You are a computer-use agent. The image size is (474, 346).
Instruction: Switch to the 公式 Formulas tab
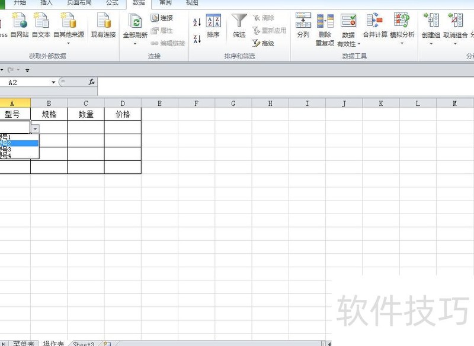112,3
